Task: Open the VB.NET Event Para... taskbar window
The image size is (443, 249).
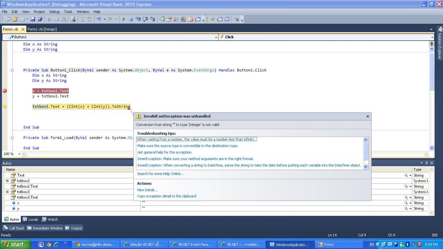Action: [x=193, y=244]
